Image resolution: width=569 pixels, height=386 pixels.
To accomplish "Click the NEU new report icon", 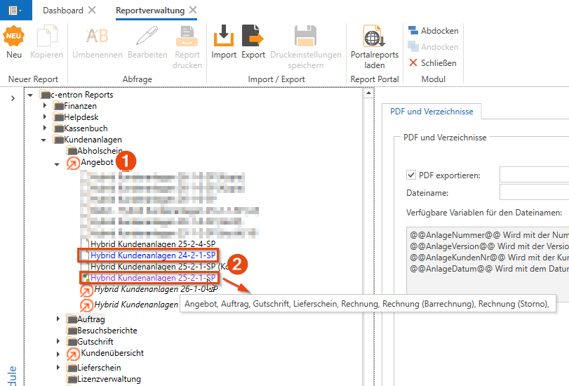I will [14, 36].
